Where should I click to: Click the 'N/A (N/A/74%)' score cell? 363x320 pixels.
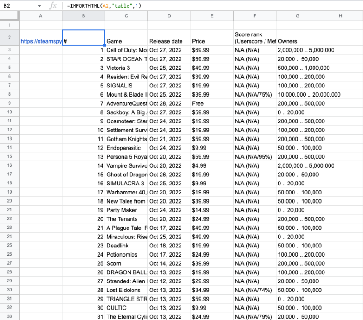(x=255, y=290)
